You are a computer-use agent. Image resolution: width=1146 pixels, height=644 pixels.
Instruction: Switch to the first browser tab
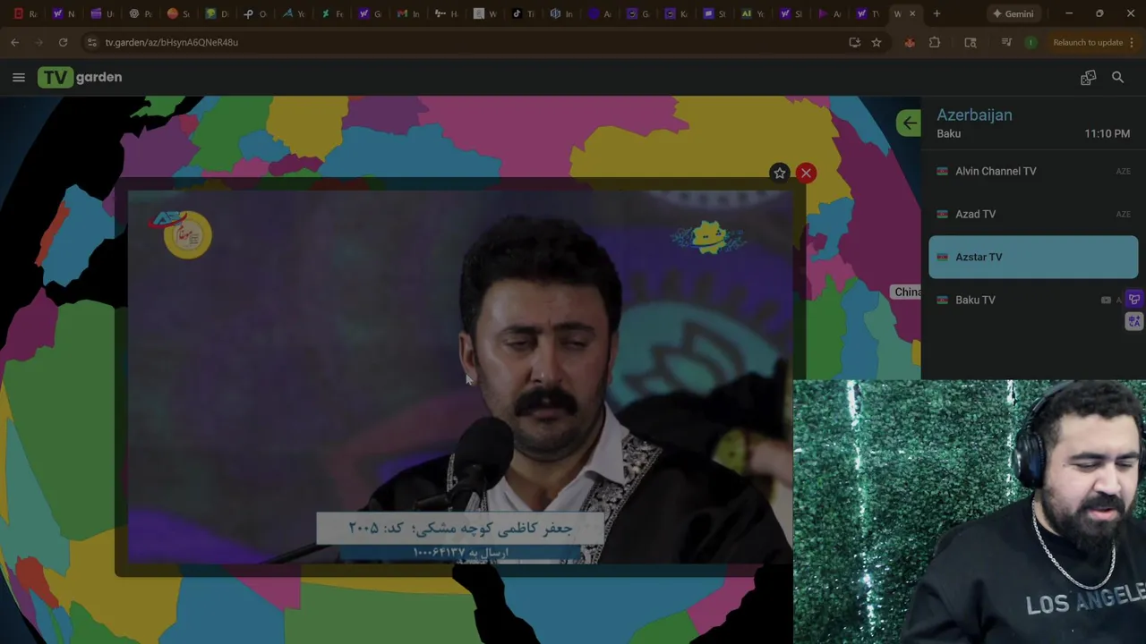pos(25,13)
